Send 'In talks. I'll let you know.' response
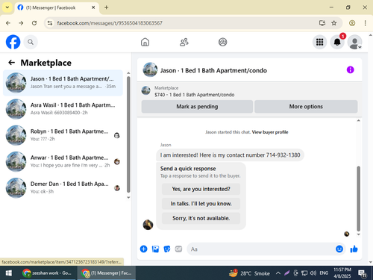Image resolution: width=373 pixels, height=280 pixels. point(201,204)
